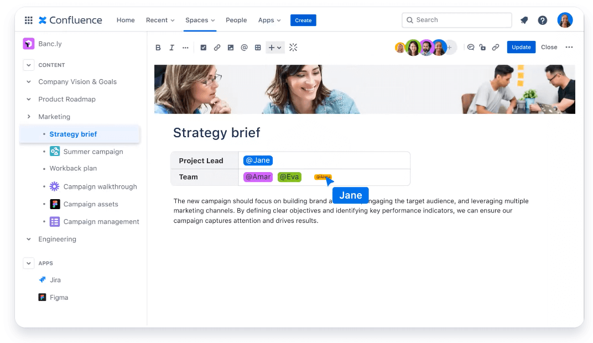Apply italic formatting
593x343 pixels.
(x=171, y=48)
